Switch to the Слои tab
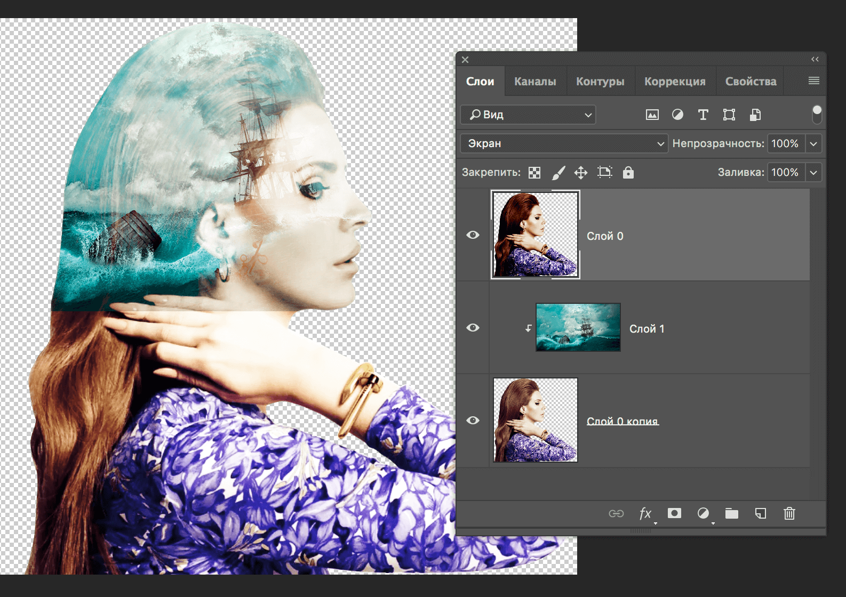The width and height of the screenshot is (846, 597). [480, 82]
